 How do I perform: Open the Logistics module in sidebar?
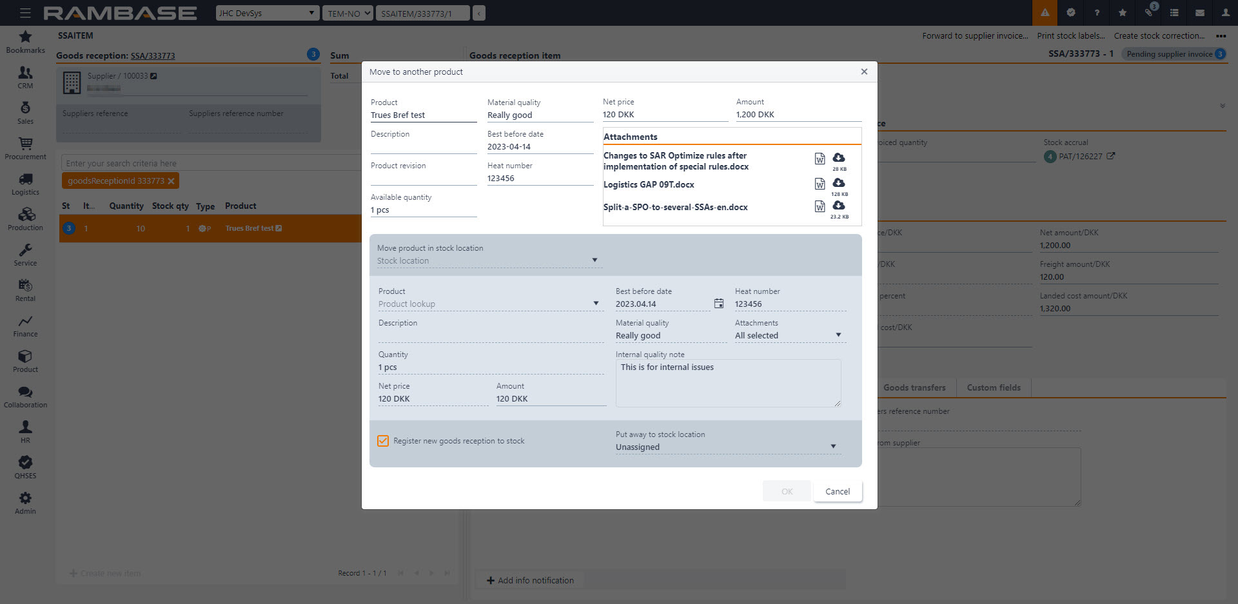pyautogui.click(x=25, y=184)
